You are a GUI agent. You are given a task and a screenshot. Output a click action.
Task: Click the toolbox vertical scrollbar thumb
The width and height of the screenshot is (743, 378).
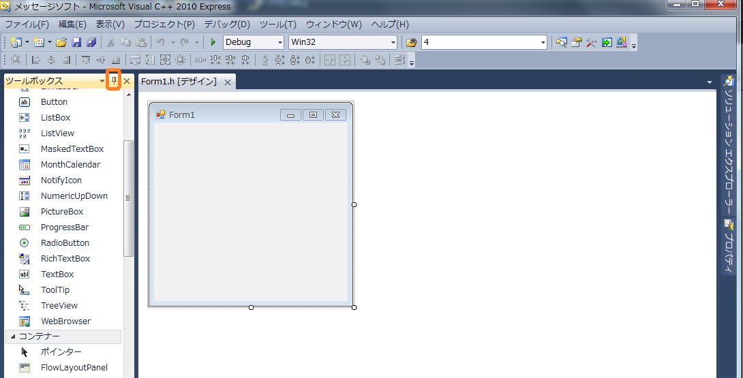tap(128, 198)
